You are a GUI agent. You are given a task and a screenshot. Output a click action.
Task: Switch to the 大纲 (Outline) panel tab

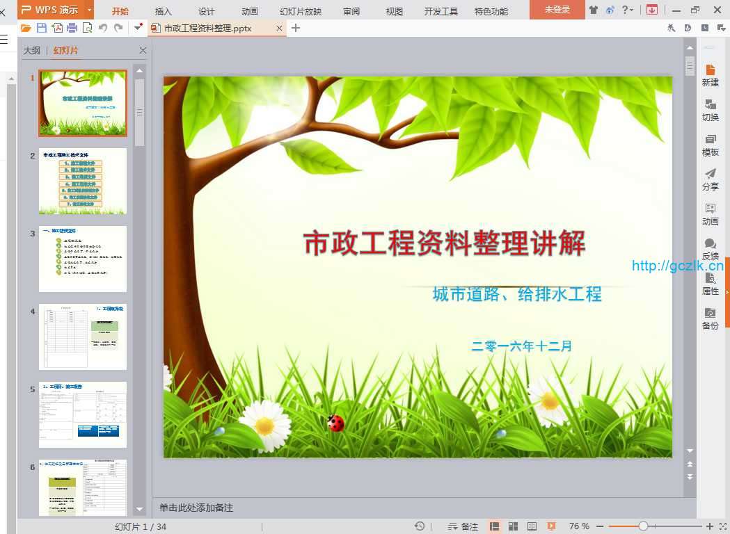[x=32, y=51]
